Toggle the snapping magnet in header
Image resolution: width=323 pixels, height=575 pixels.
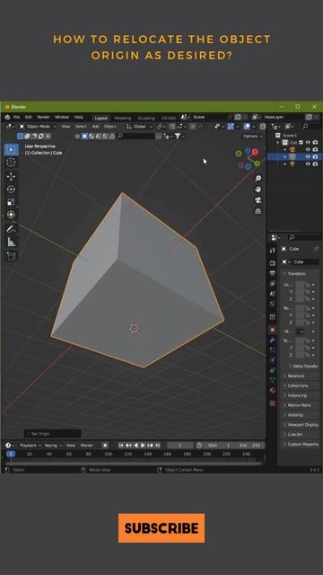(172, 127)
